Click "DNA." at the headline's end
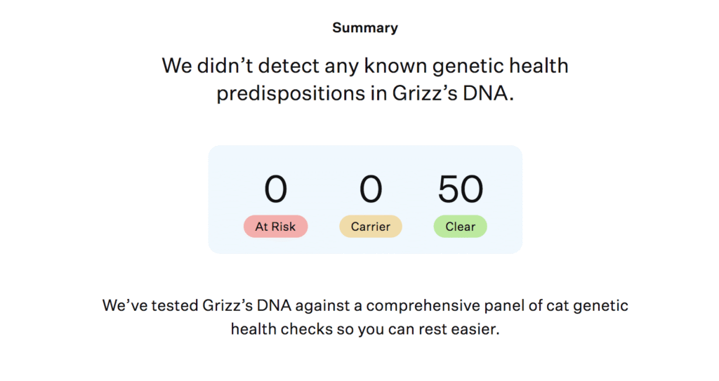The height and width of the screenshot is (381, 719). coord(489,93)
